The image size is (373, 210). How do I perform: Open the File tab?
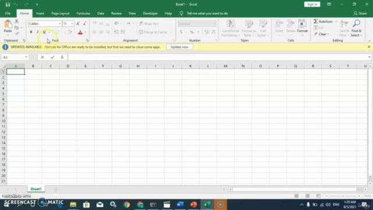(8, 13)
